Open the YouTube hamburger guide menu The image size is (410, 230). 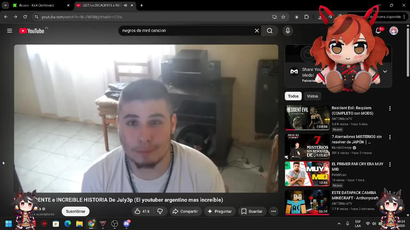(10, 31)
